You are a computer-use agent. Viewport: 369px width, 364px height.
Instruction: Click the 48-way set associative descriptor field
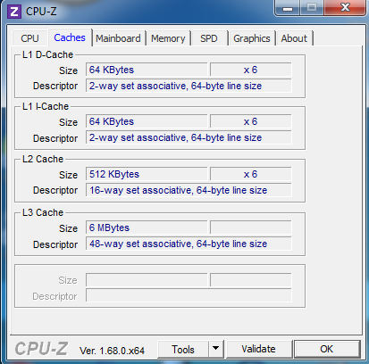pyautogui.click(x=189, y=244)
